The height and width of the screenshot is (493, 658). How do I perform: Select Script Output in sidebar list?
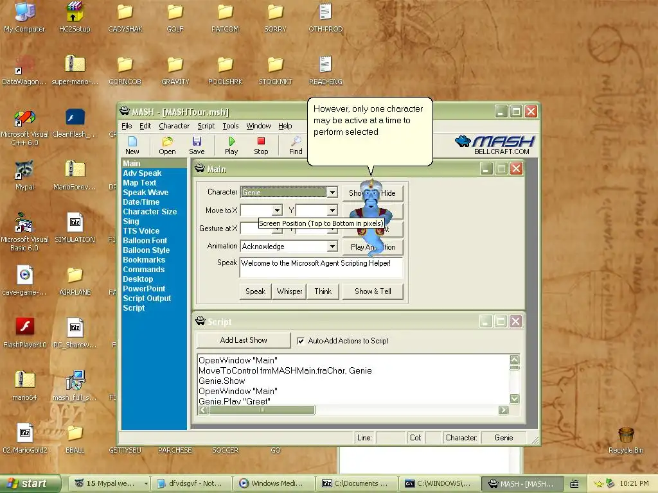point(147,298)
